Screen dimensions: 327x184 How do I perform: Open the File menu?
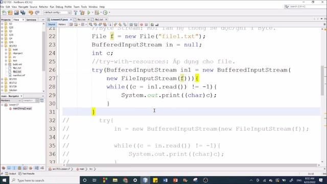[x=2, y=7]
